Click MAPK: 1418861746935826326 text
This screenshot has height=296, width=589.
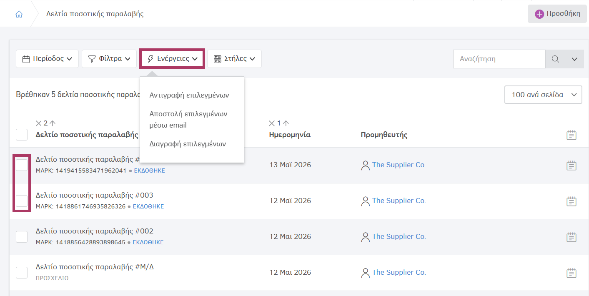tap(80, 206)
